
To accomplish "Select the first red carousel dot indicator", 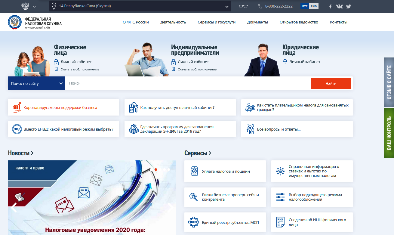I will [x=156, y=169].
